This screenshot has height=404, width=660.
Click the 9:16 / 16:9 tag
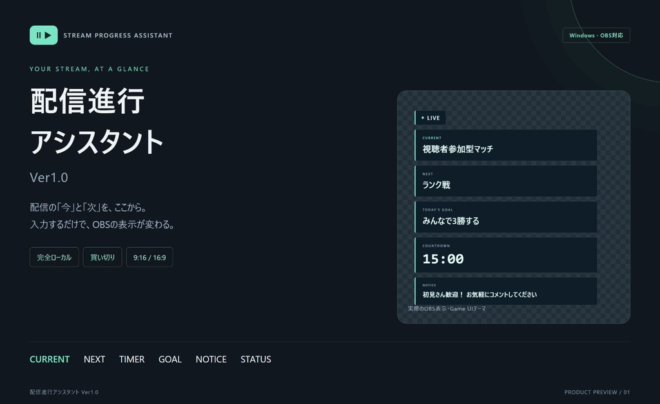pos(150,257)
